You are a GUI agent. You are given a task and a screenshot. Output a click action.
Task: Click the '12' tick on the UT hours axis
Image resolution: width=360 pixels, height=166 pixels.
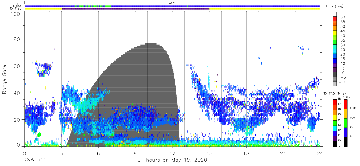click(172, 153)
